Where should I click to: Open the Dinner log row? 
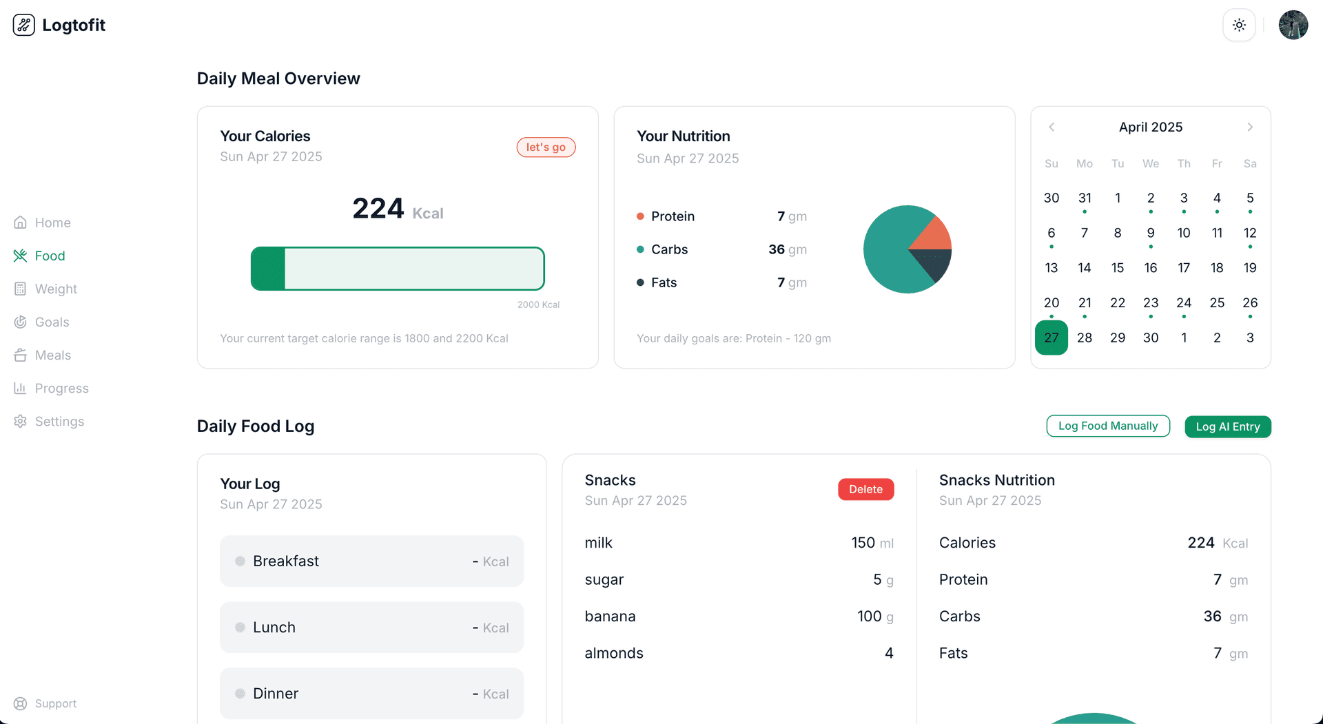click(371, 693)
